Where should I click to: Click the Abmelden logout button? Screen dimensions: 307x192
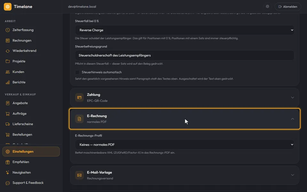(288, 7)
